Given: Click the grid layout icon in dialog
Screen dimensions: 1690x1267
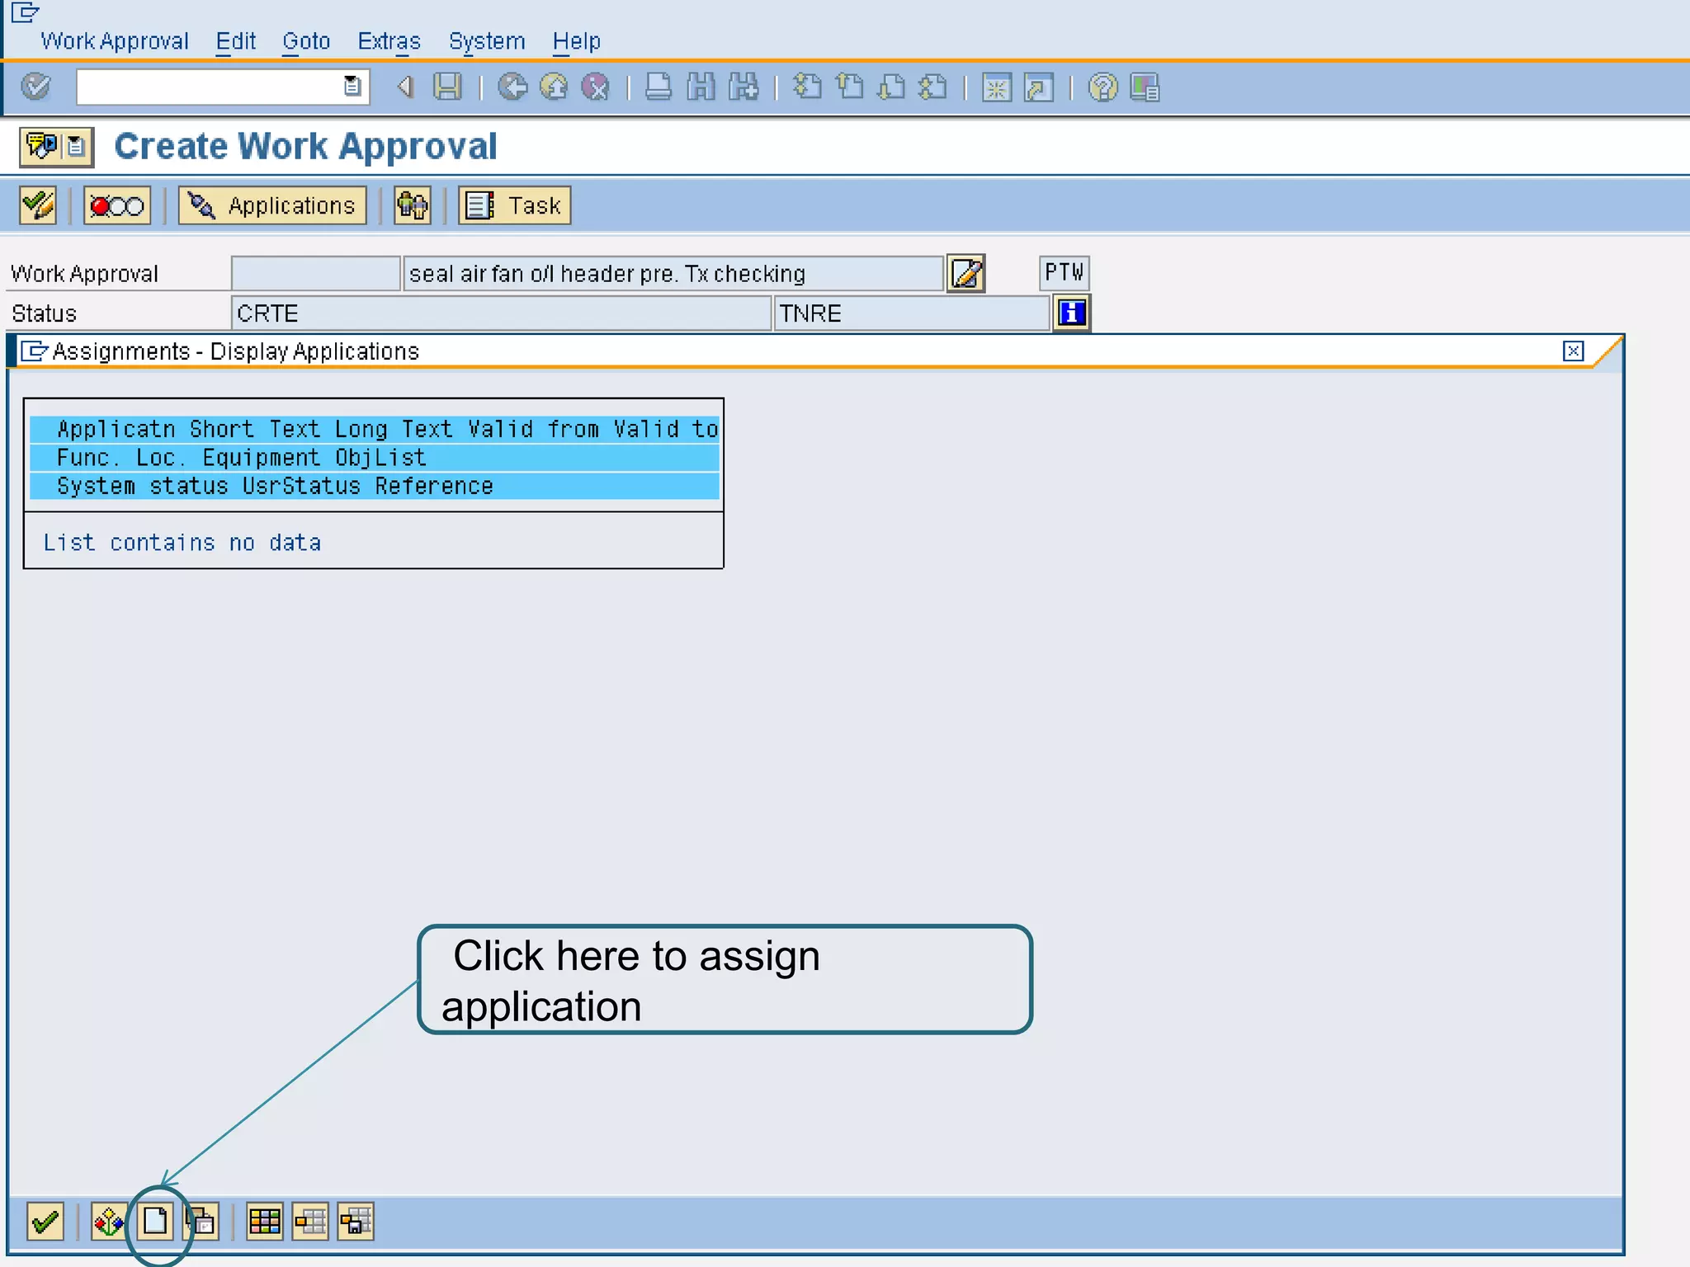Looking at the screenshot, I should coord(265,1222).
